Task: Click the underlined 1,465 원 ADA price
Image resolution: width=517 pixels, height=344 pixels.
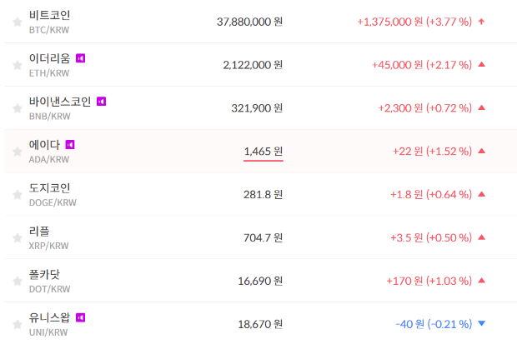Action: (x=263, y=151)
